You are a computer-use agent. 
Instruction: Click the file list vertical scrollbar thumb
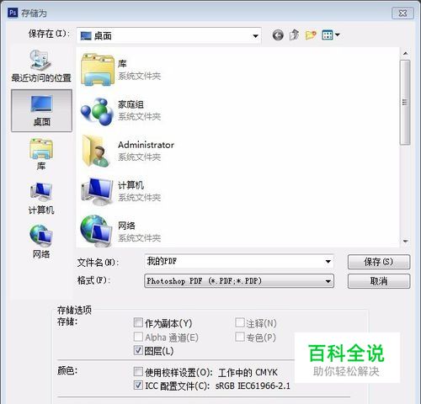(405, 103)
